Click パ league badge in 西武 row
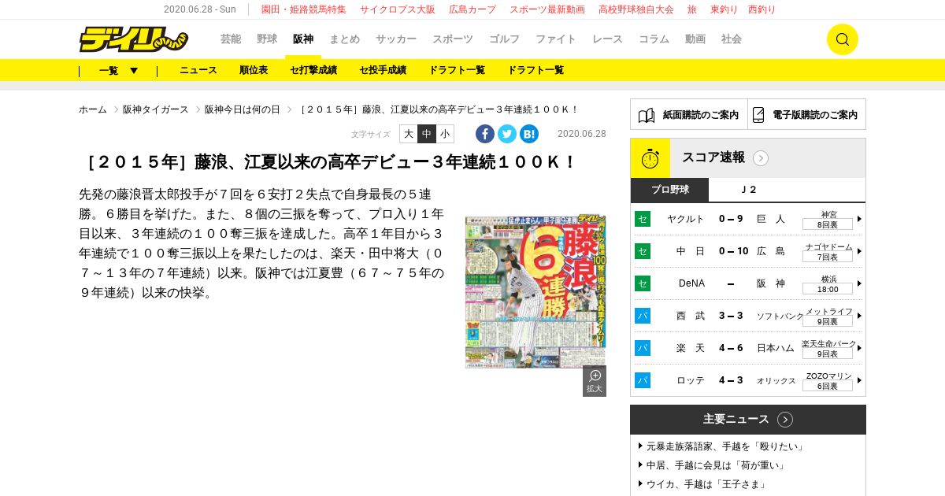The height and width of the screenshot is (496, 945). (x=643, y=316)
